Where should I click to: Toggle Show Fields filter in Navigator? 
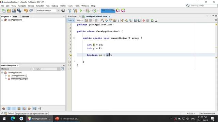tap(9, 108)
